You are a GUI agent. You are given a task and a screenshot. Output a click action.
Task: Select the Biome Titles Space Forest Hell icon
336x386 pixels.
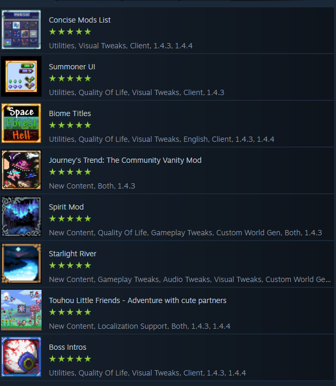21,123
